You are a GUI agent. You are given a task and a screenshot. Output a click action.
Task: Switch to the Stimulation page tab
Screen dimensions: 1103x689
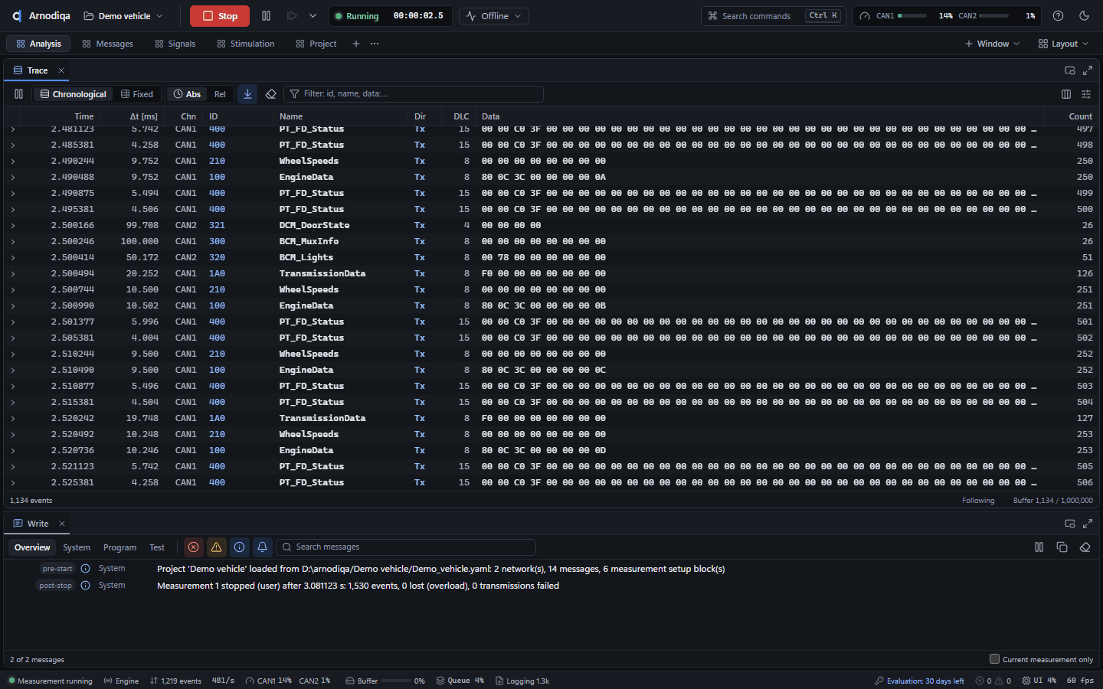[245, 44]
